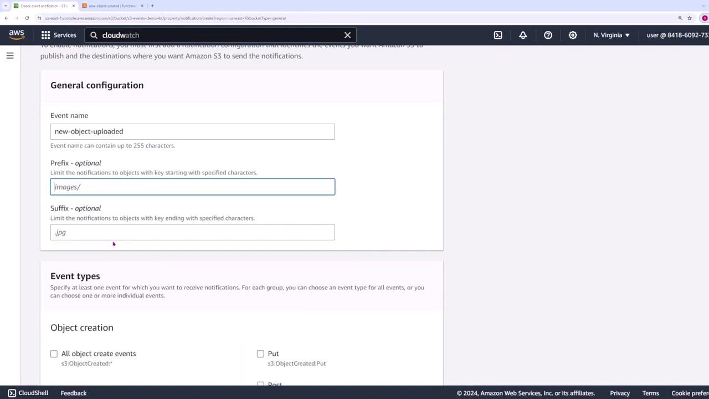Enable the Put event checkbox
Viewport: 709px width, 399px height.
tap(260, 354)
